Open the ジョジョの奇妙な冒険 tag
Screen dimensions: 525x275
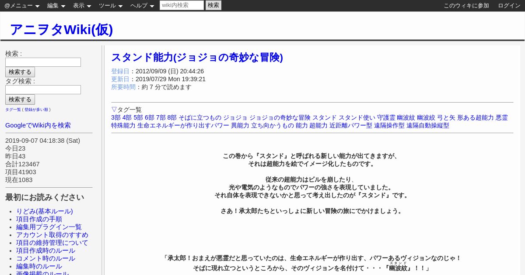pos(280,117)
